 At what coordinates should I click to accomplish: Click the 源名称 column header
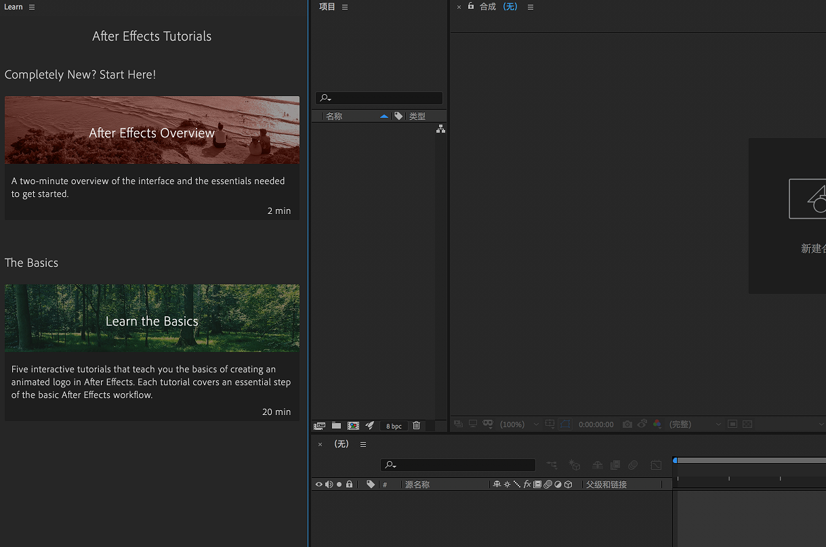pyautogui.click(x=417, y=485)
